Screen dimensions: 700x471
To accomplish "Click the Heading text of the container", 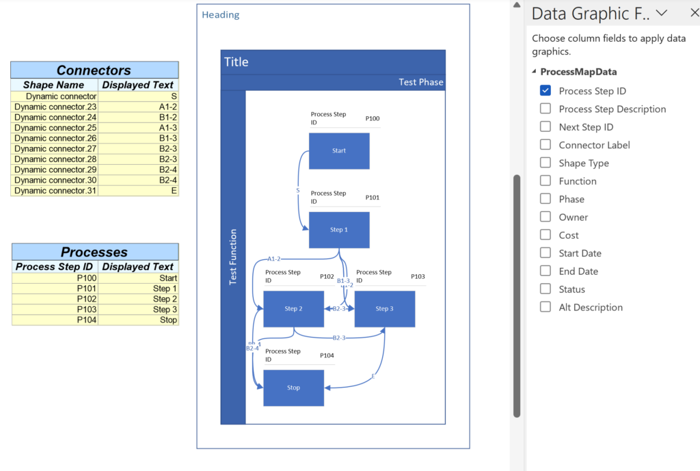I will [221, 15].
